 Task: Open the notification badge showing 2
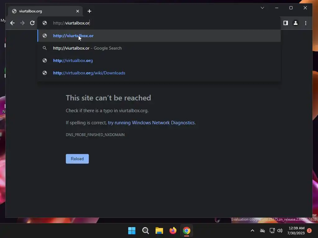pos(309,231)
